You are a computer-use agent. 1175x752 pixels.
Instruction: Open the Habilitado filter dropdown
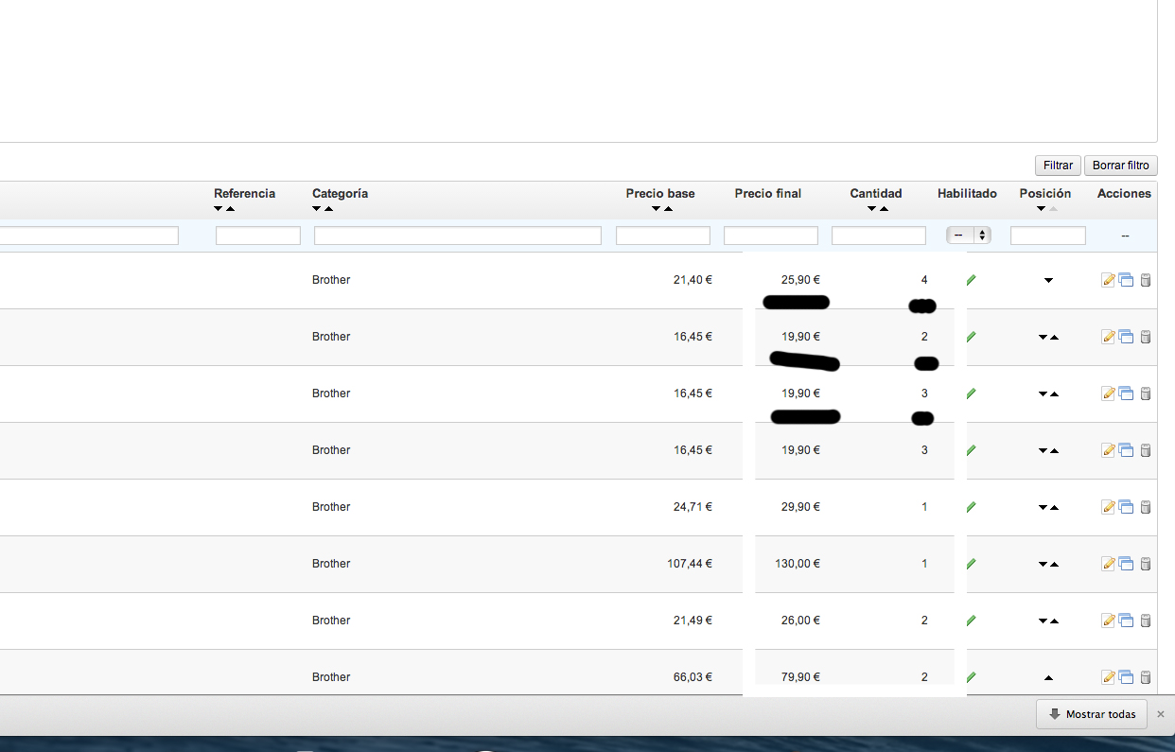point(969,236)
